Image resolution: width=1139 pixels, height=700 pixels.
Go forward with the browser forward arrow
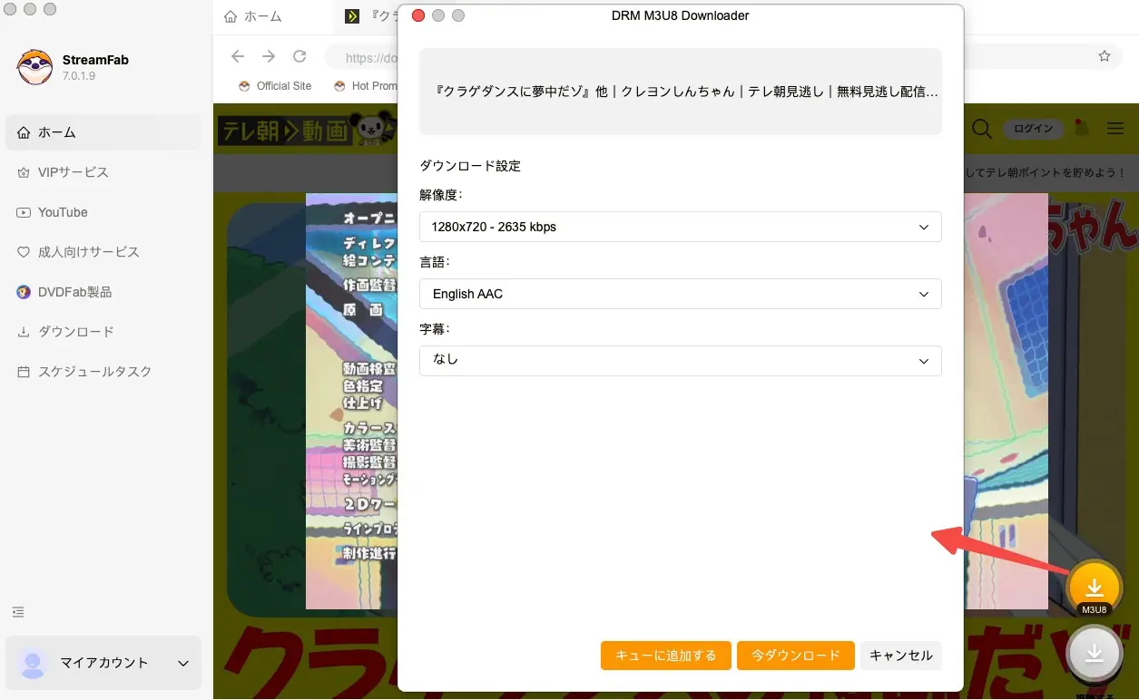coord(269,56)
